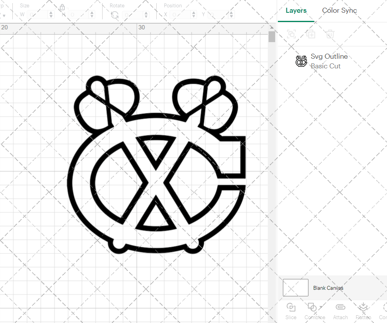This screenshot has height=323, width=387.
Task: Click the Position Y stepper arrows
Action: (x=231, y=15)
